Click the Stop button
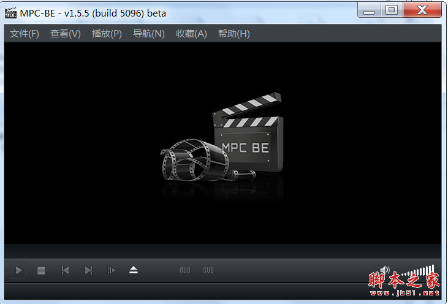Viewport: 448px width, 304px height. (42, 270)
